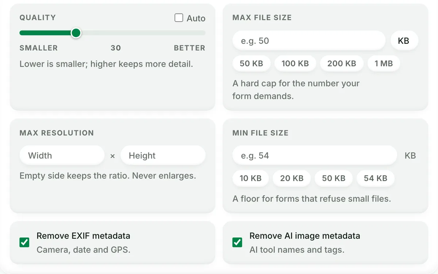Click the MIN FILE SIZE heading
Viewport: 438px width, 274px height.
(x=260, y=133)
